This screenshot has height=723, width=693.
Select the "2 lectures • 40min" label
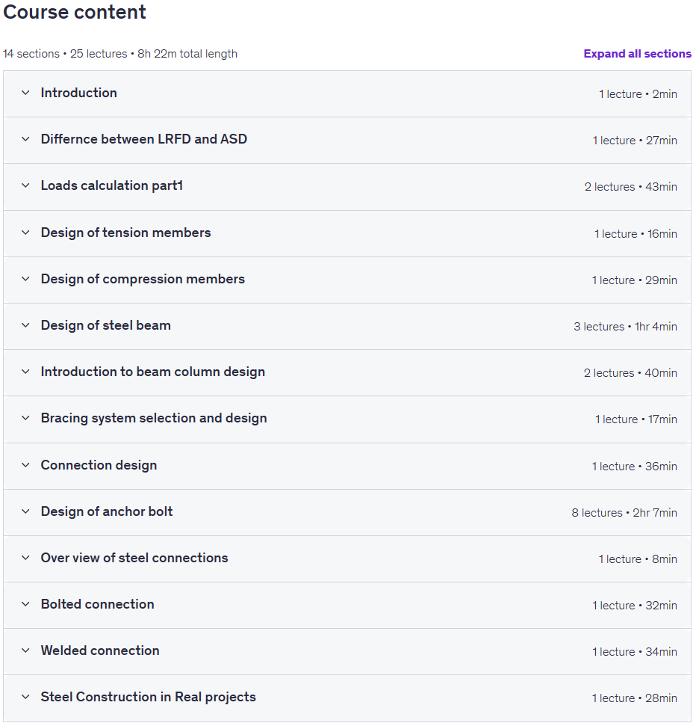(630, 372)
